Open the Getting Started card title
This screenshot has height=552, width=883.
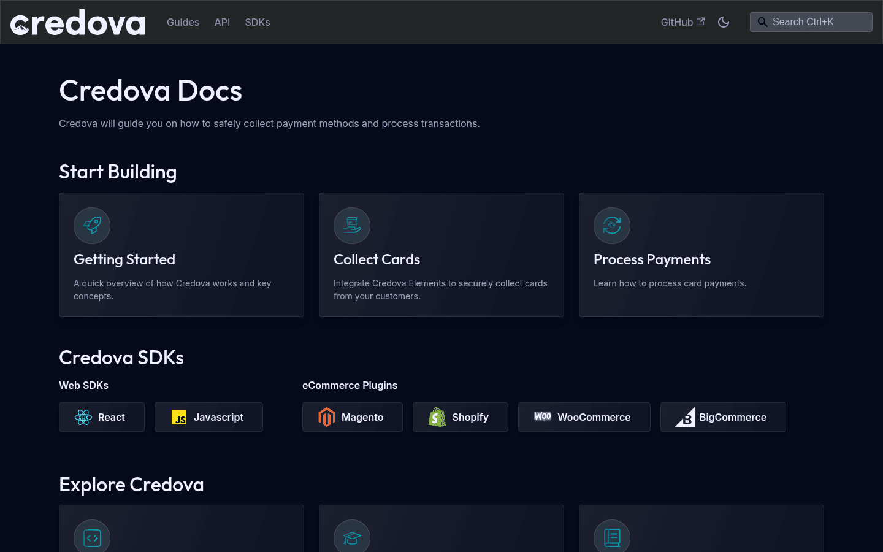124,259
